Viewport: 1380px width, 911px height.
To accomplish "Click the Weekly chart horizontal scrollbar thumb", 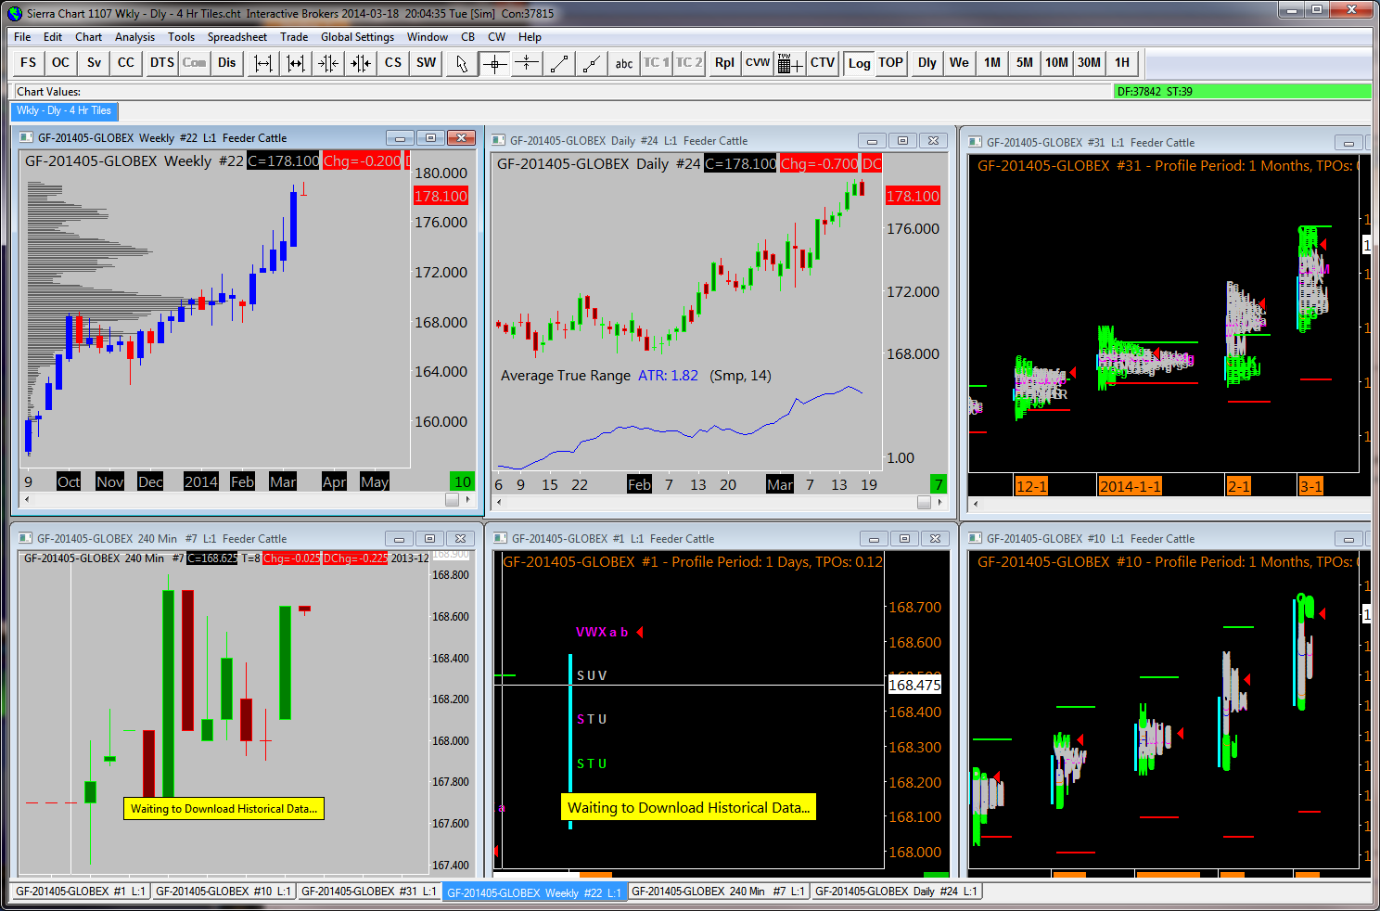I will click(x=452, y=499).
